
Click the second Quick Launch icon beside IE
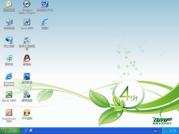[31, 130]
